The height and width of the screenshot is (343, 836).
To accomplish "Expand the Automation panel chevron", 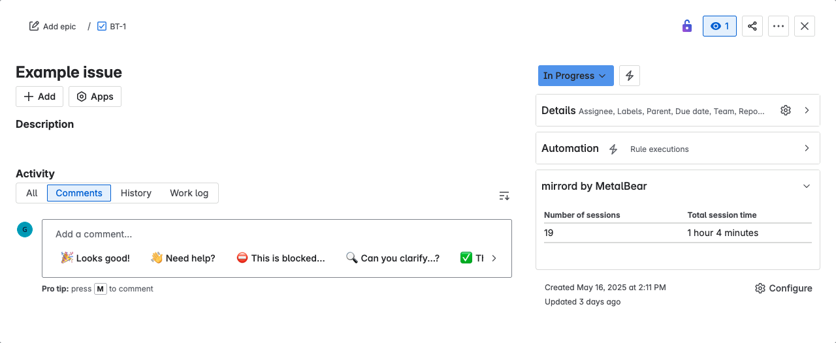I will 807,148.
